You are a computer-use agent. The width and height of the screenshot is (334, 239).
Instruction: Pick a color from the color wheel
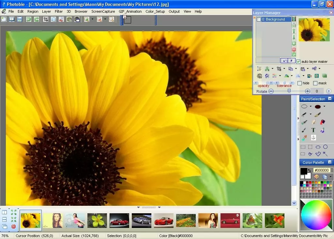click(316, 215)
